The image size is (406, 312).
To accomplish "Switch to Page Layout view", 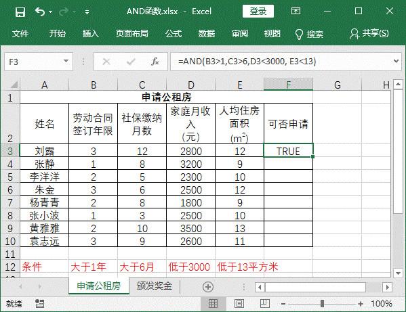I will coord(239,303).
